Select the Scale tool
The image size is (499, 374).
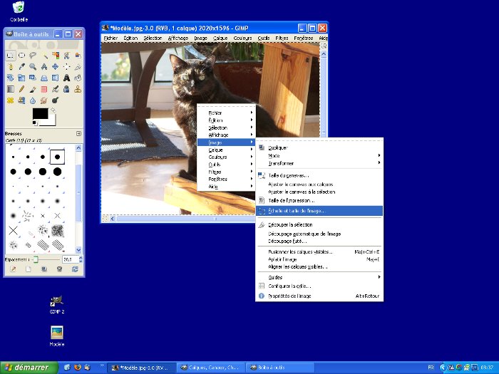(21, 78)
